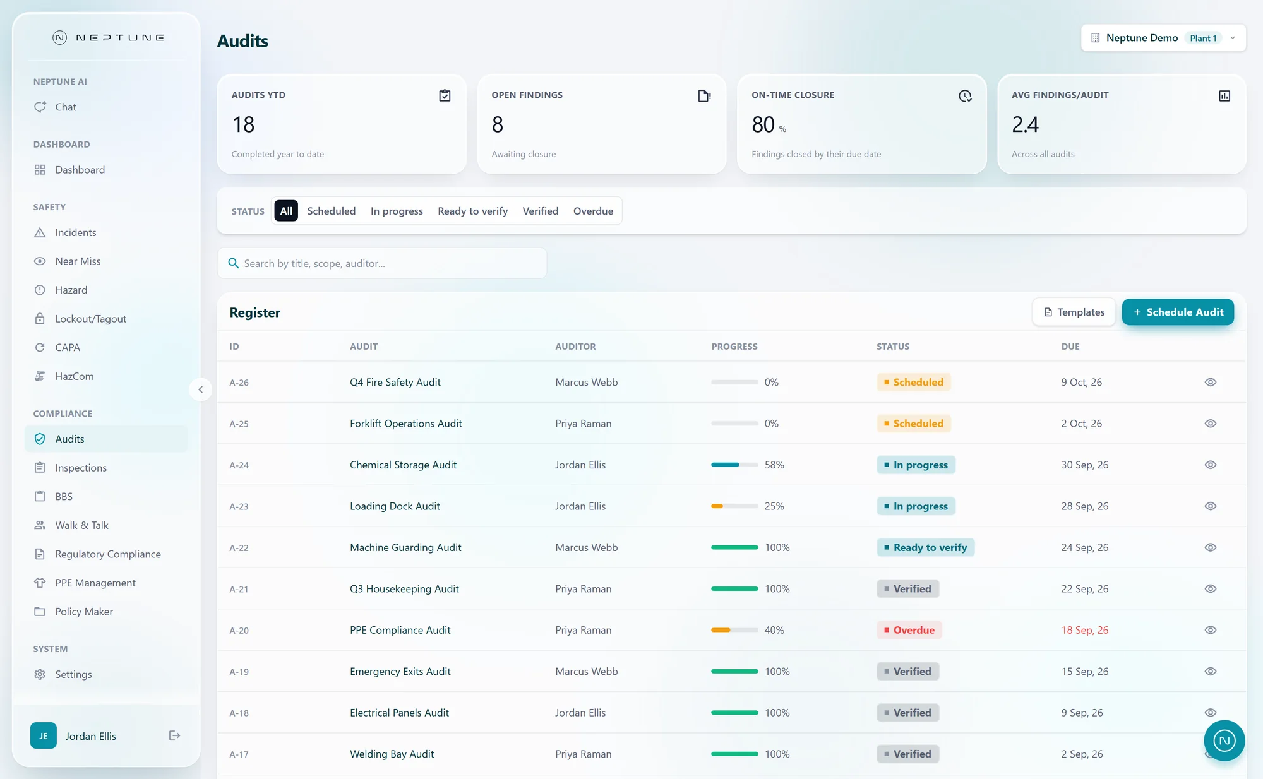Open the HazCom page
1263x779 pixels.
[106, 376]
